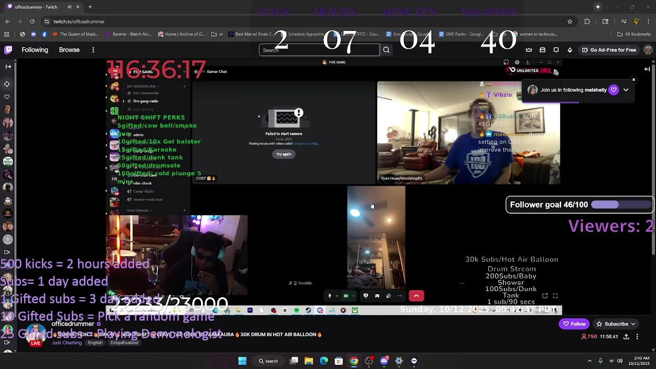The height and width of the screenshot is (369, 656).
Task: Open the Gemini sparkle icon in Chrome
Action: click(598, 7)
